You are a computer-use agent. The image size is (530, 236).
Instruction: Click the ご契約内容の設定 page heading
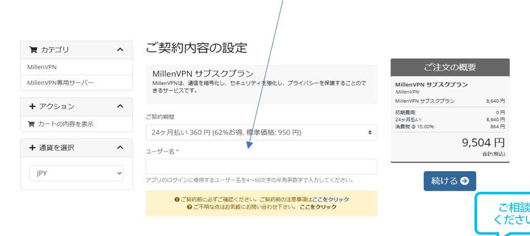pyautogui.click(x=196, y=48)
